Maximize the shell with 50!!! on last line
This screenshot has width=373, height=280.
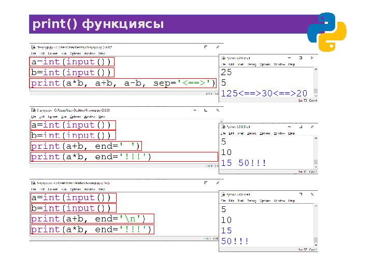[x=300, y=194]
